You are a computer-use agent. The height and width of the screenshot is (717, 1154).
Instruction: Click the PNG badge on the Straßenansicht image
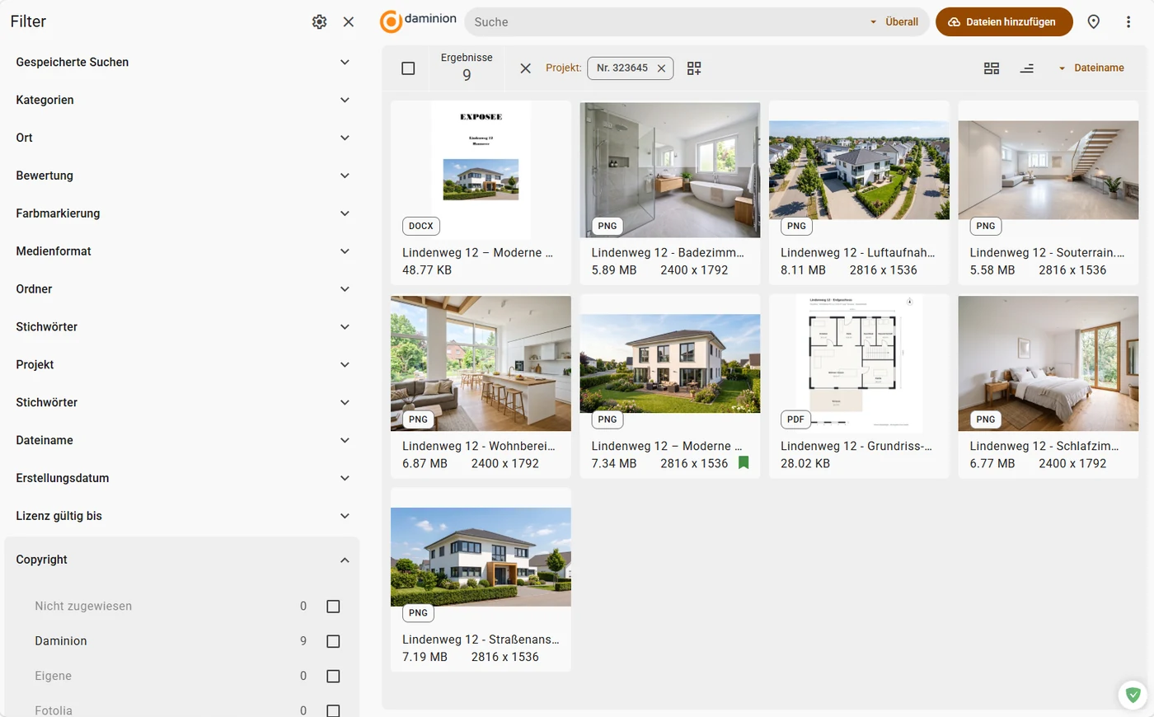tap(419, 613)
